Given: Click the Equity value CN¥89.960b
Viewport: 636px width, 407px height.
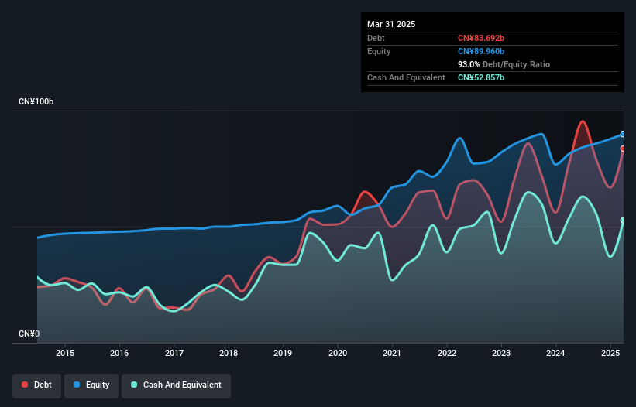Looking at the screenshot, I should coord(481,51).
